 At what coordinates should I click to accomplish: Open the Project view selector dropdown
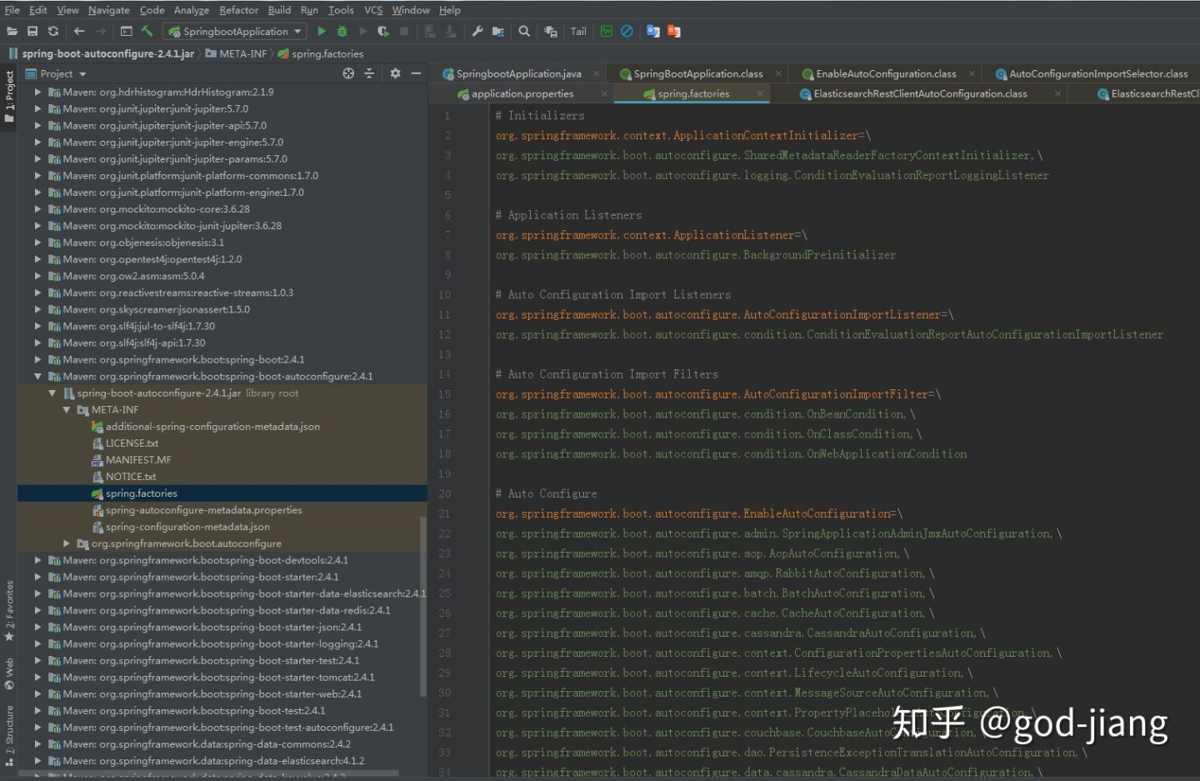coord(57,73)
